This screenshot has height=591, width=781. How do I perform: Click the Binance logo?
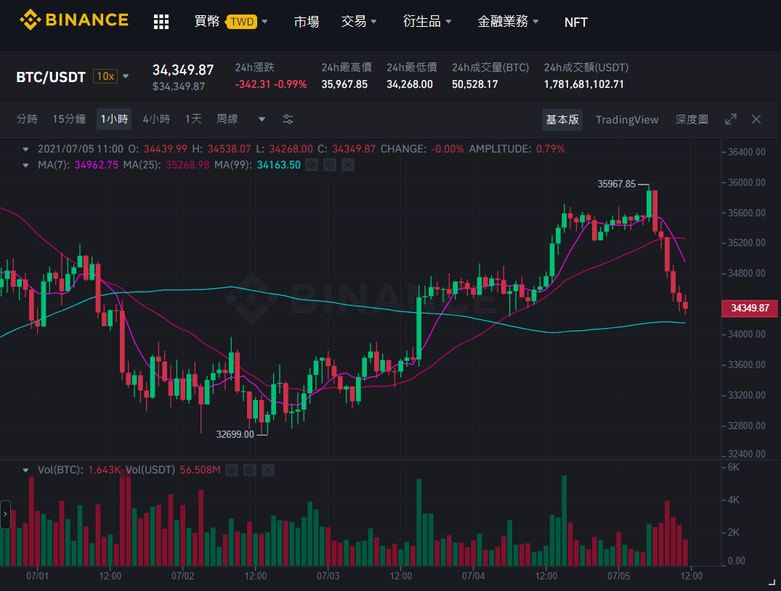tap(73, 20)
